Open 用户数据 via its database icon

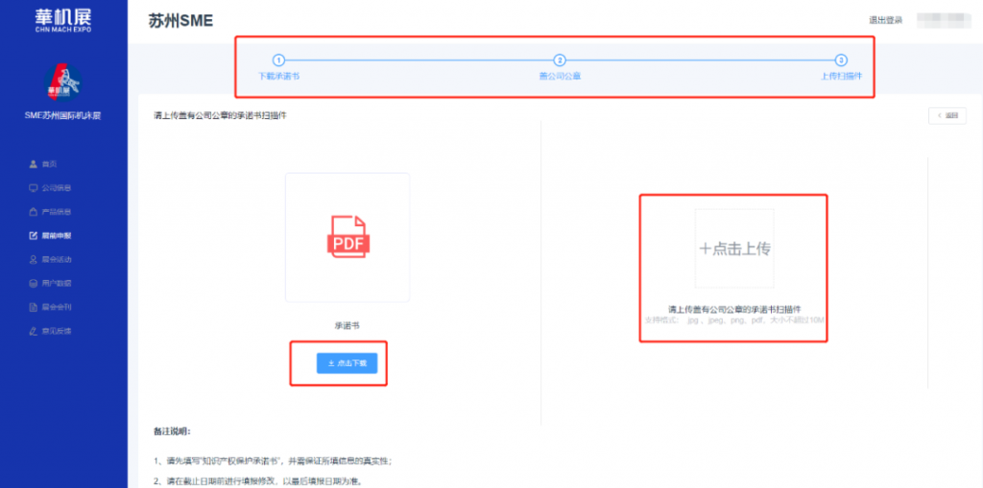click(x=34, y=283)
